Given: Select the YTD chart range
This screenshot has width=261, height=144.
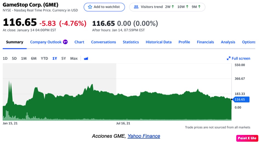Looking at the screenshot, I should [x=44, y=58].
